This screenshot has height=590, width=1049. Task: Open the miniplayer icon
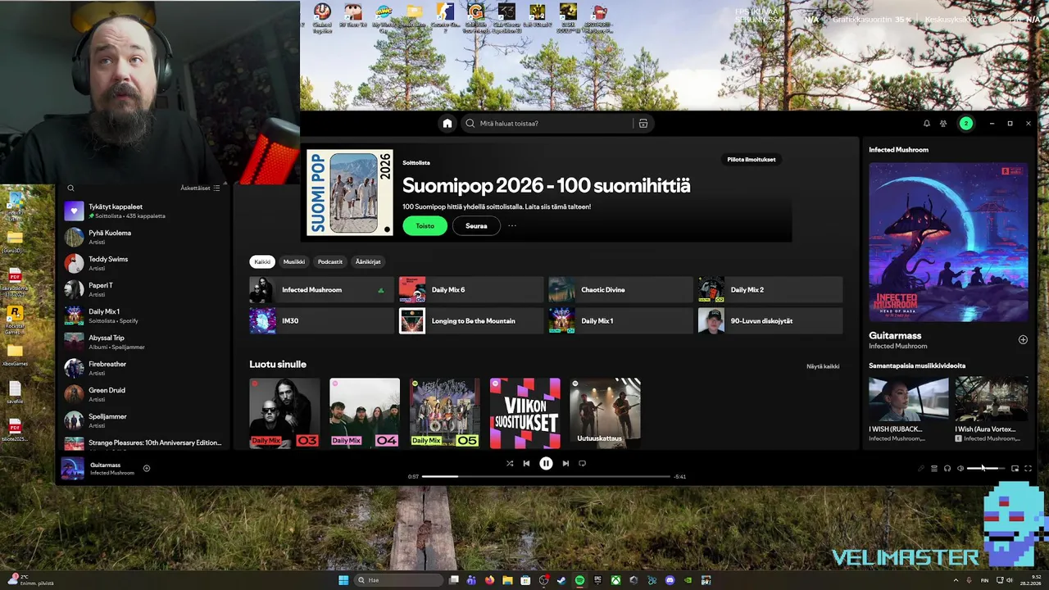click(x=1015, y=469)
